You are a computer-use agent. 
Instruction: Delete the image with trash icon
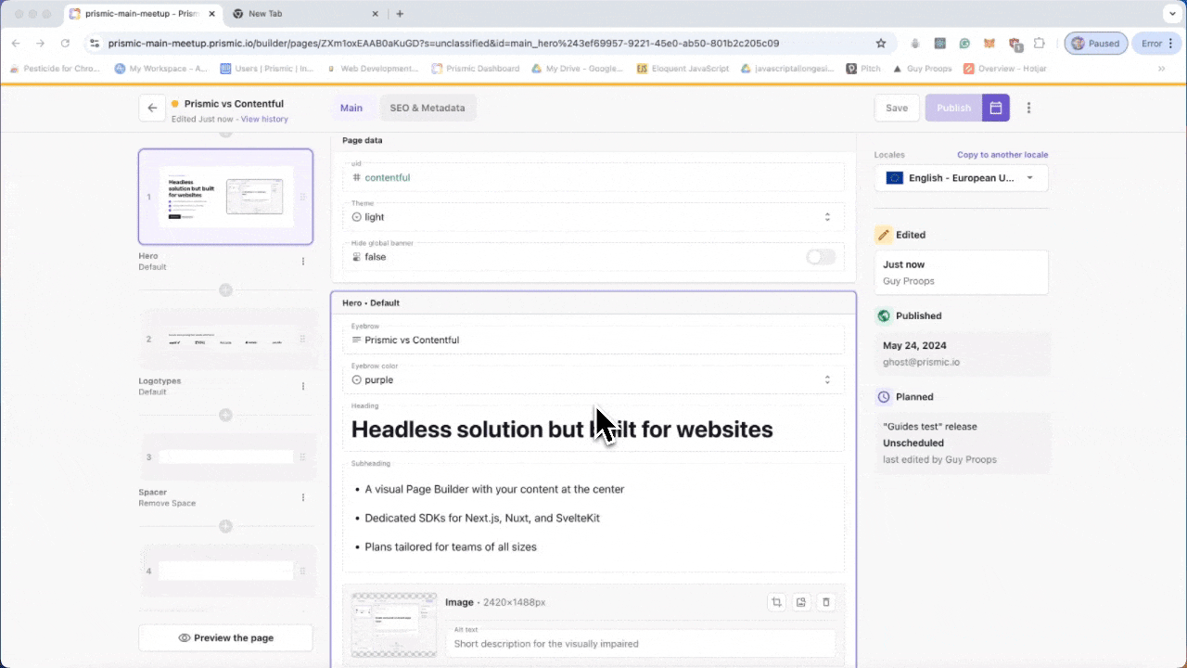826,602
